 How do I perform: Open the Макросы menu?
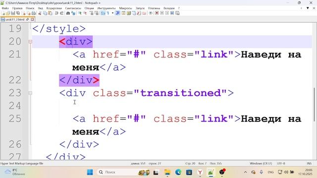[125, 8]
